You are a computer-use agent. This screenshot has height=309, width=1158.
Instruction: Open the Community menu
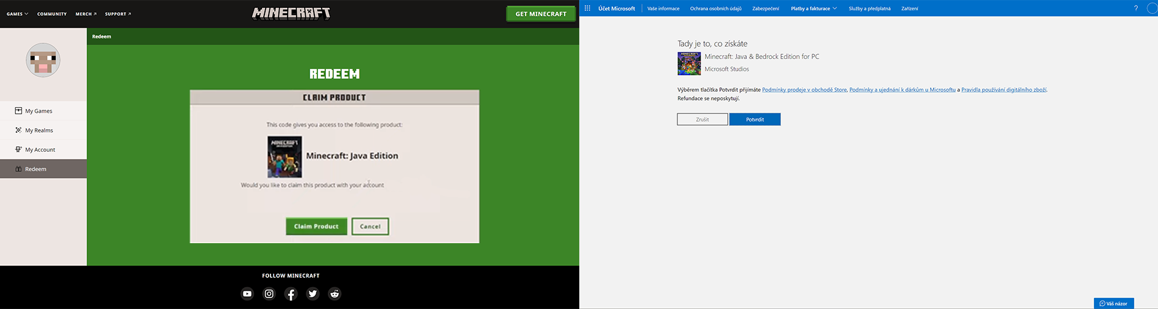(52, 14)
